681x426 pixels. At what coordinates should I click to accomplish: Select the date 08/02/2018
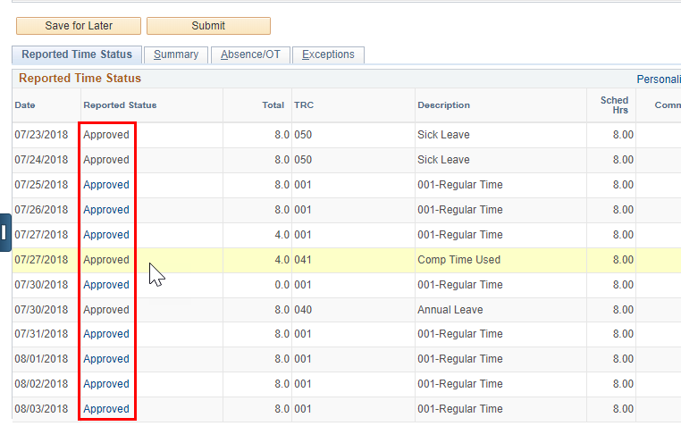[41, 384]
